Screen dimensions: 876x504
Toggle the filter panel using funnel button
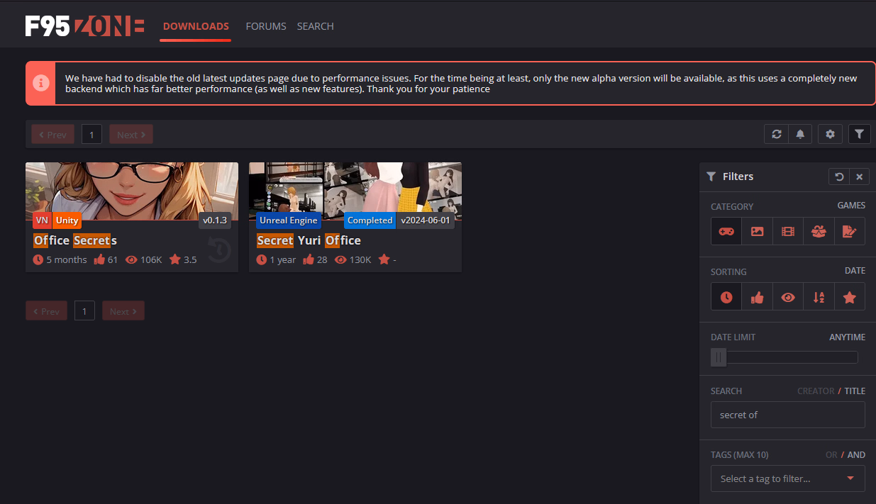[x=859, y=134]
